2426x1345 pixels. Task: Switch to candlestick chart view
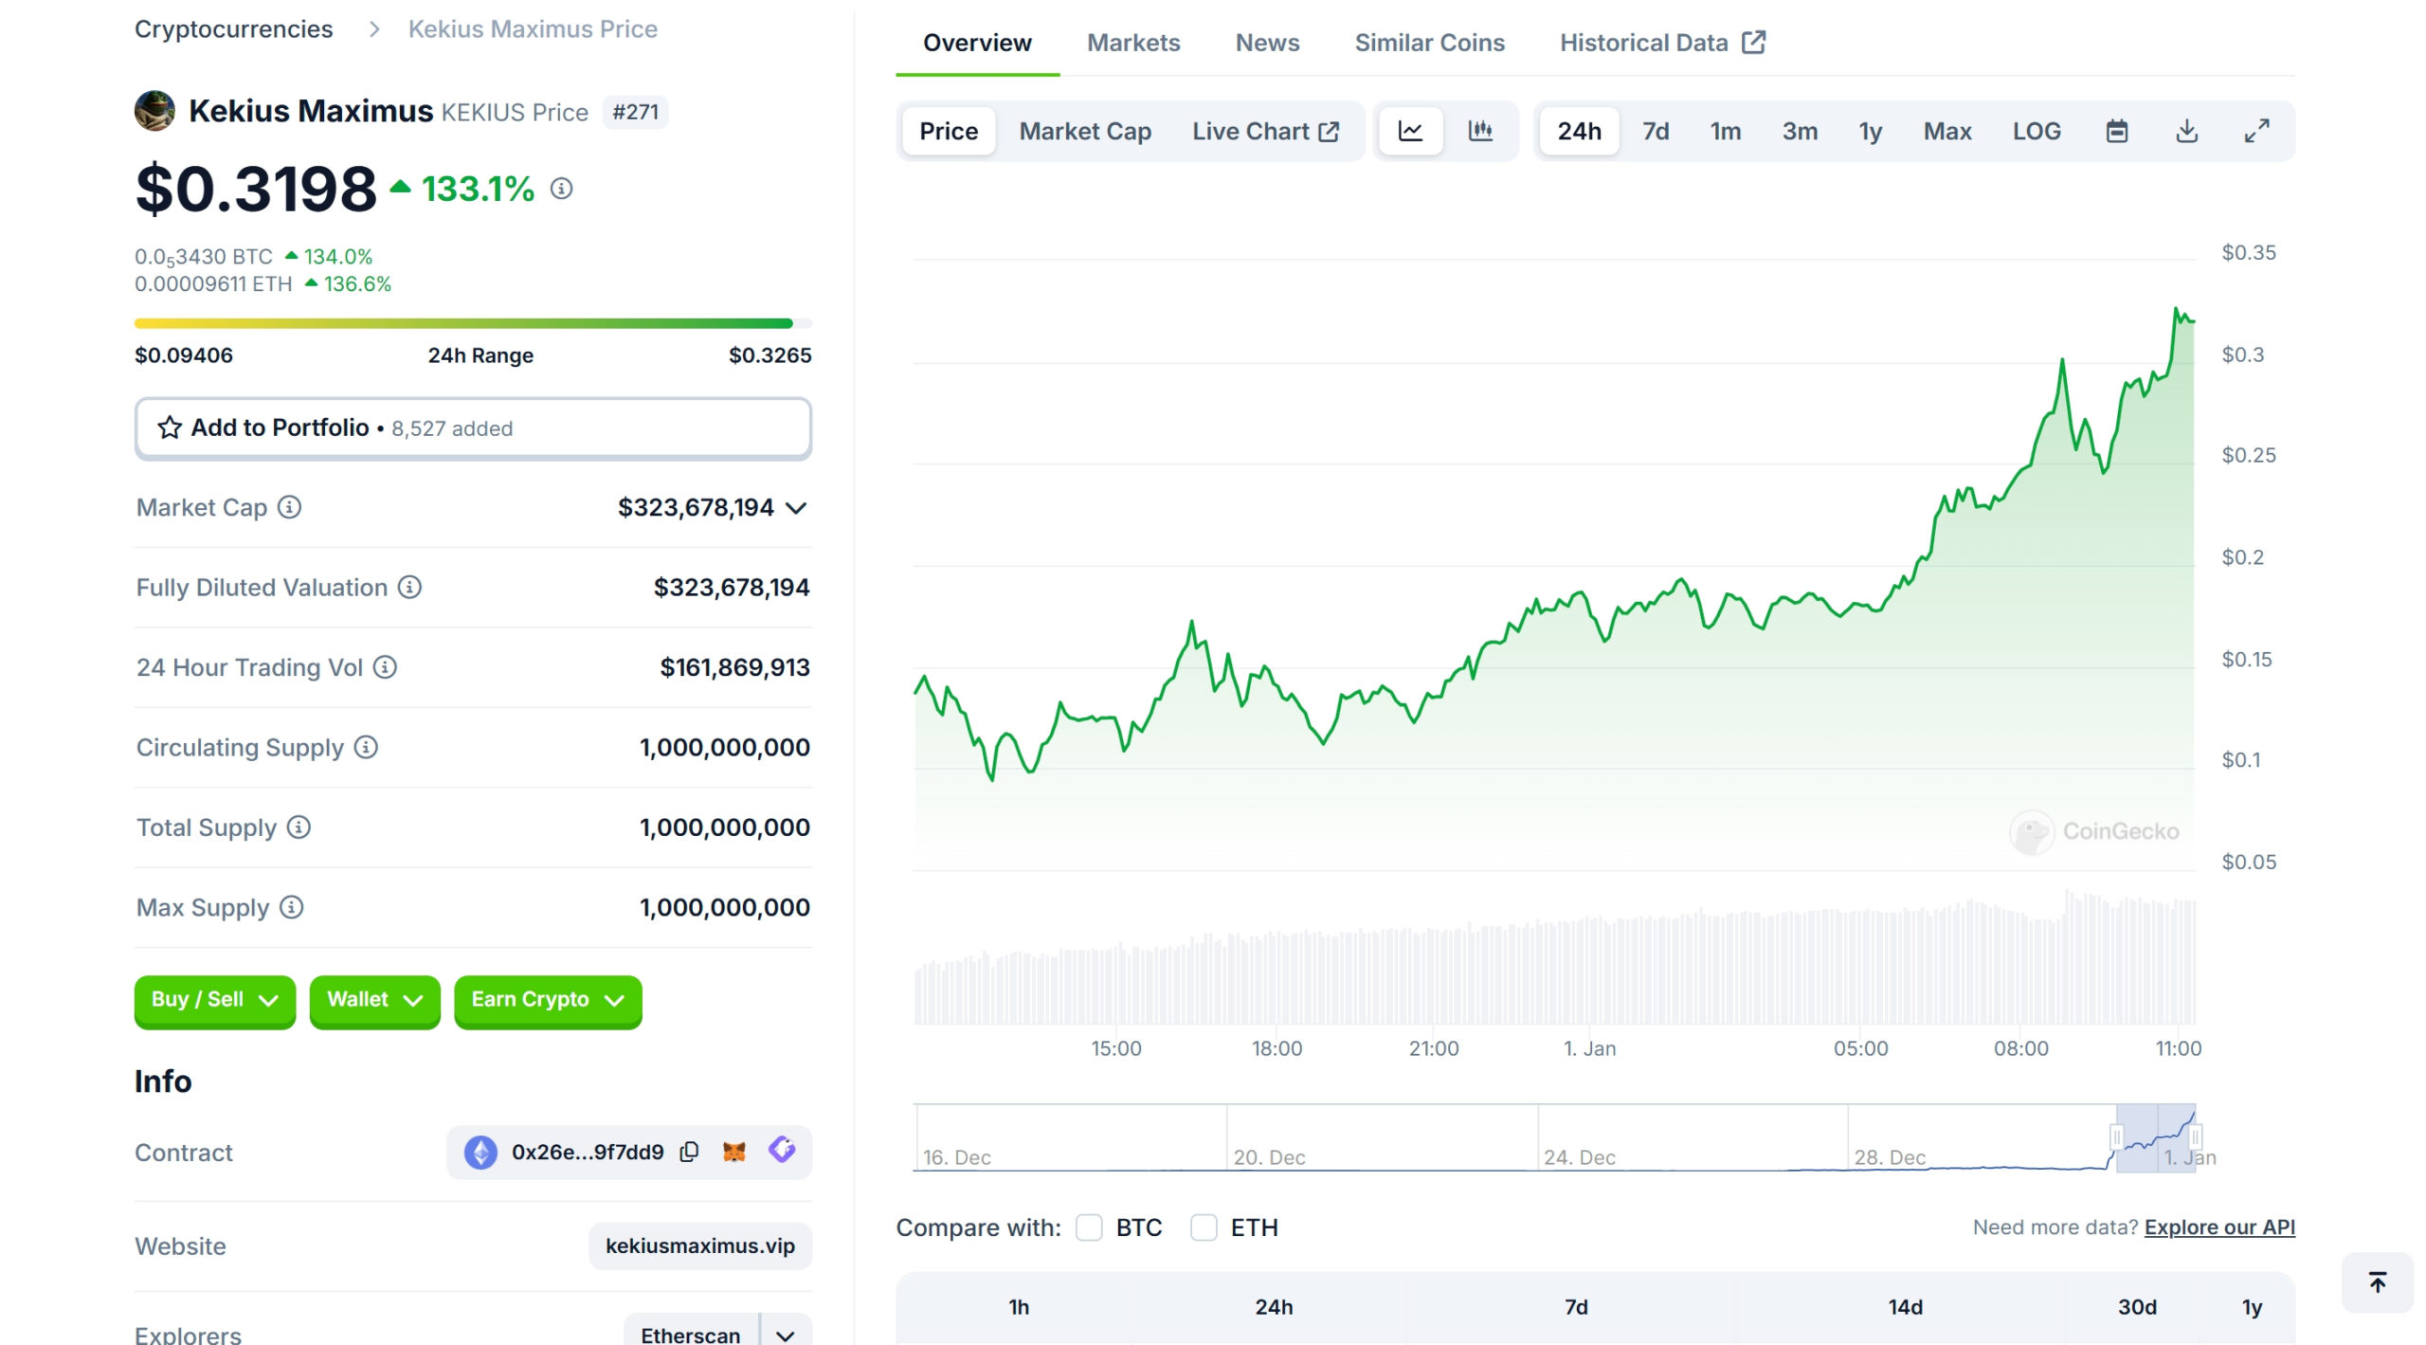tap(1480, 131)
